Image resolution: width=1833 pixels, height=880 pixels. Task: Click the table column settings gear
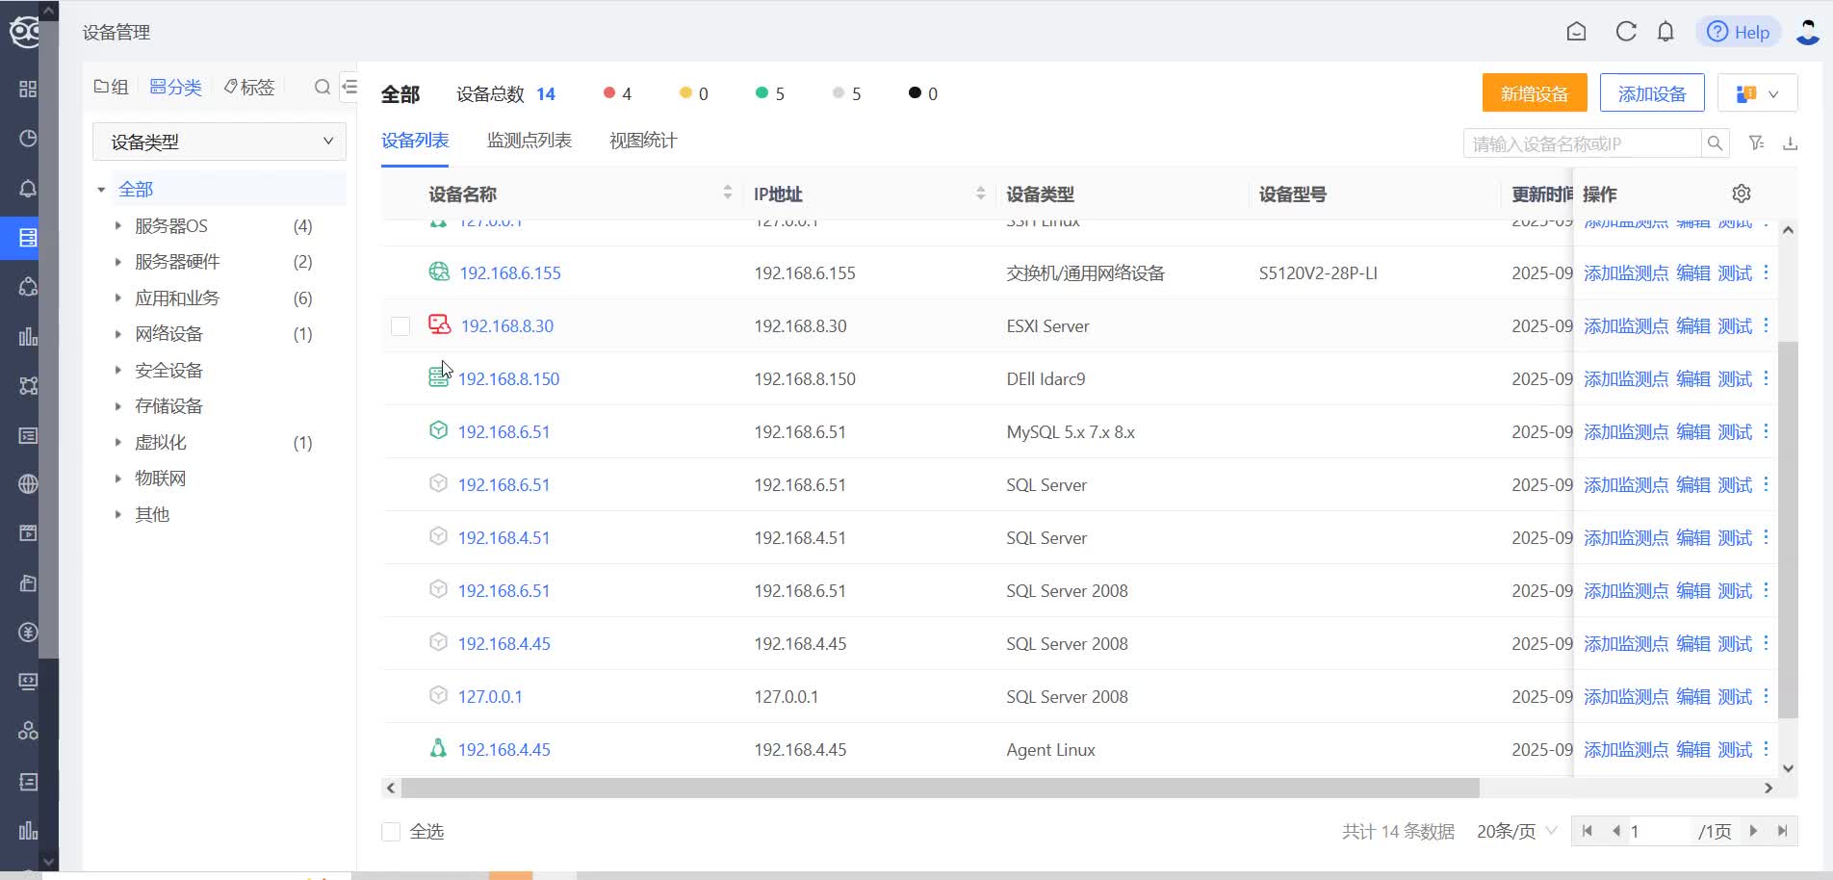(1741, 194)
